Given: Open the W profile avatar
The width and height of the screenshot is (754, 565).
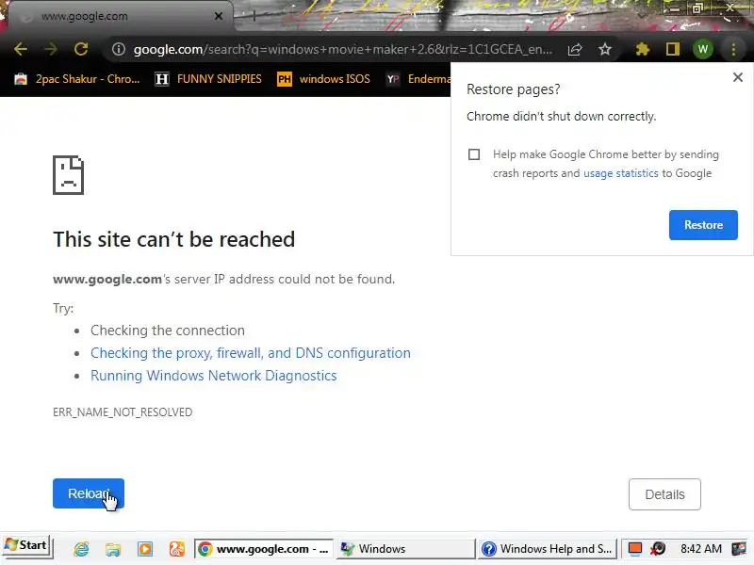Looking at the screenshot, I should tap(702, 49).
